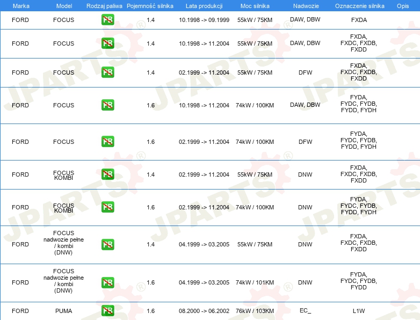Click fuel icon in the Puma row
The height and width of the screenshot is (320, 420).
(x=107, y=311)
